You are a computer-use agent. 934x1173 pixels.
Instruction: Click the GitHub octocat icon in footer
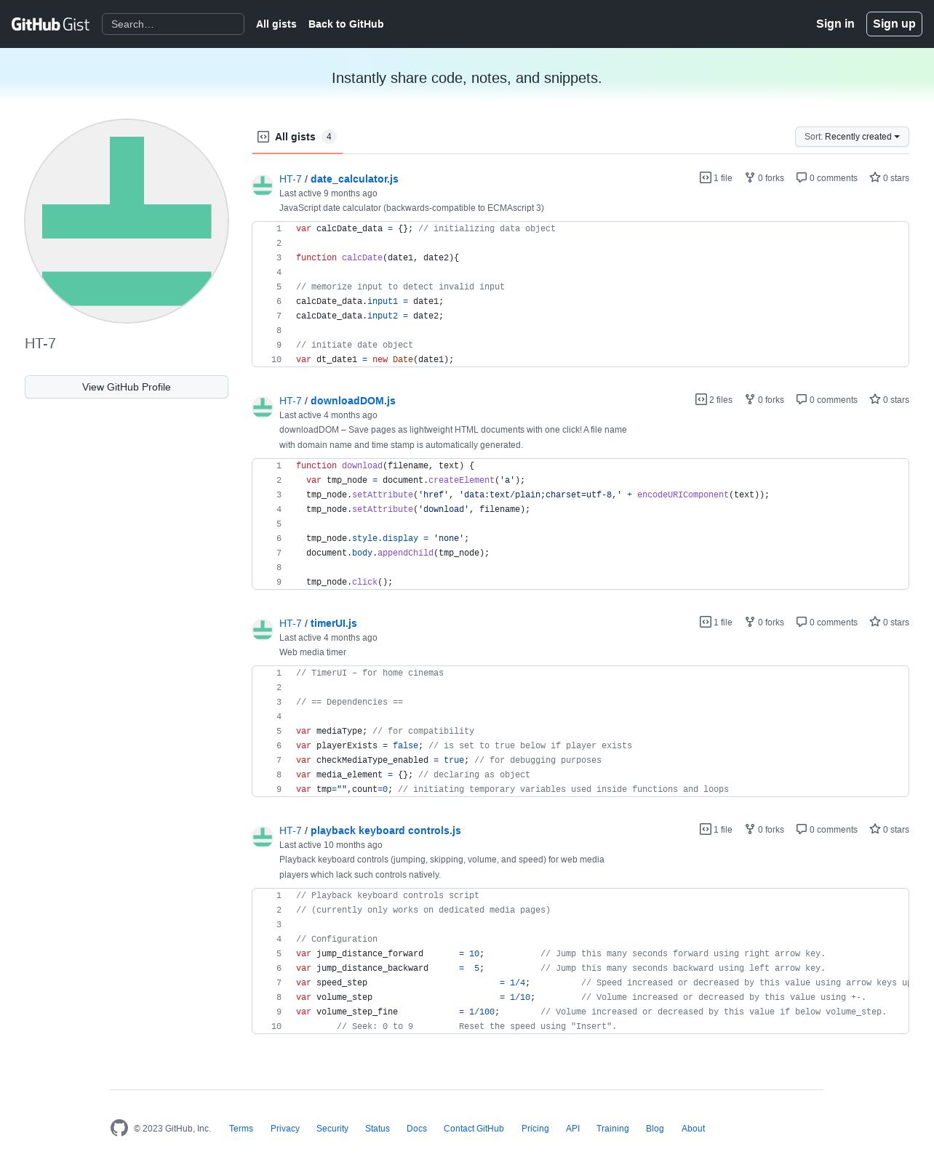[x=119, y=1128]
